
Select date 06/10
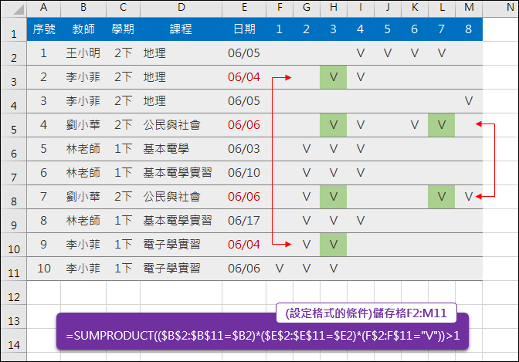[244, 173]
